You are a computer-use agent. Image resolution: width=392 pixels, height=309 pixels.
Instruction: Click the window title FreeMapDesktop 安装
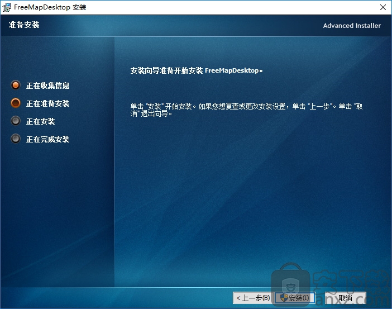50,7
